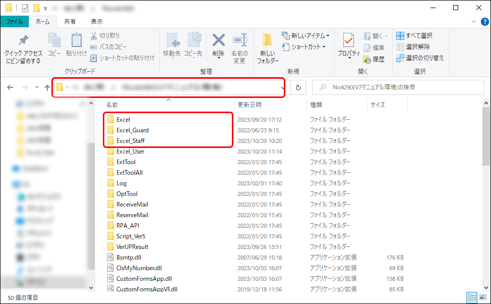The height and width of the screenshot is (304, 491).
Task: Open the Quick Access Toolbar customize dropdown
Action: pos(45,9)
